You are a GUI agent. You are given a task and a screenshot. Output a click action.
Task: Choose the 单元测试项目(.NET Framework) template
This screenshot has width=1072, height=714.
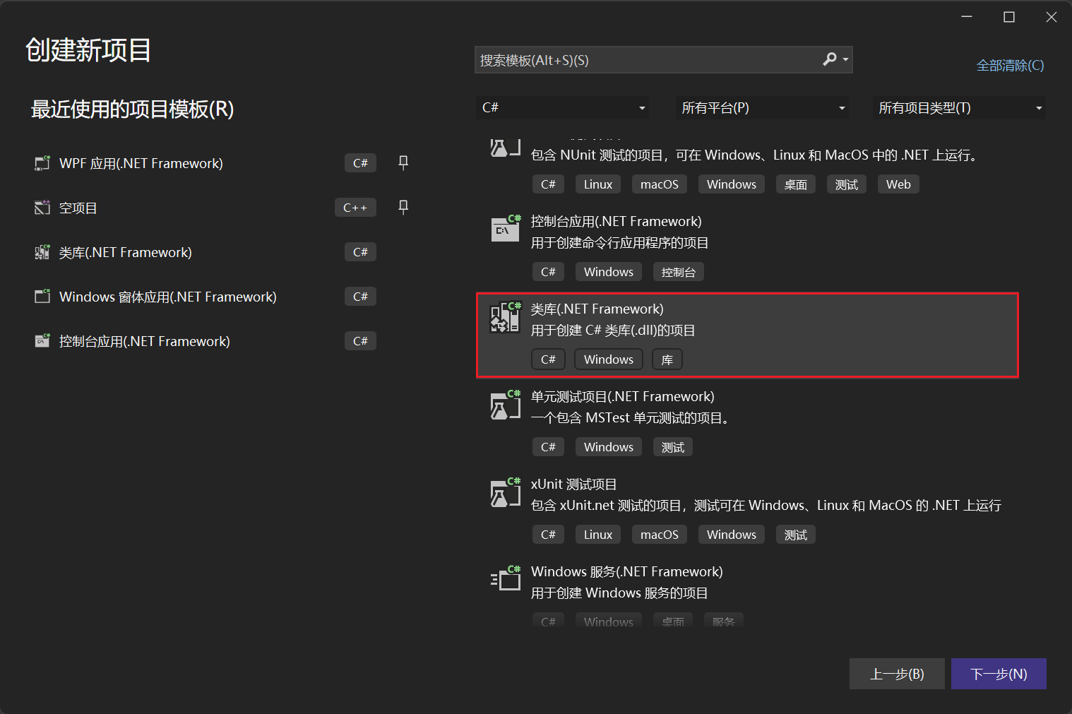click(623, 396)
